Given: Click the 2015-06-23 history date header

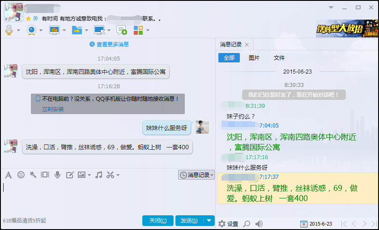Looking at the screenshot, I should 298,71.
